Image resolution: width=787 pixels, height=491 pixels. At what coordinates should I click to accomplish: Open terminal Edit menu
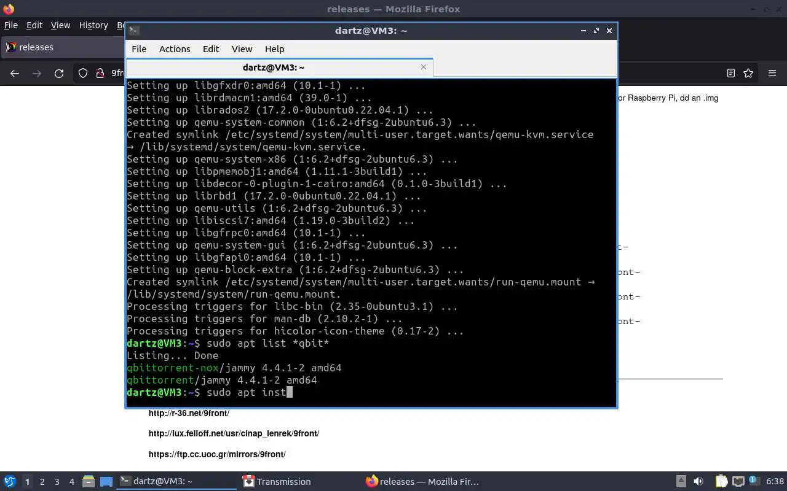pyautogui.click(x=211, y=48)
